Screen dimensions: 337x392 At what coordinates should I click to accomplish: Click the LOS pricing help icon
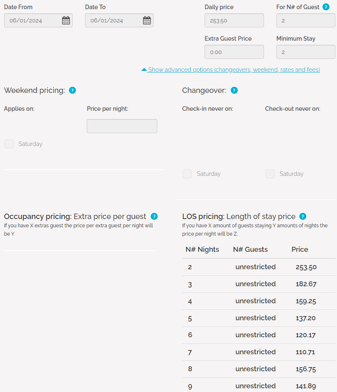tap(303, 217)
